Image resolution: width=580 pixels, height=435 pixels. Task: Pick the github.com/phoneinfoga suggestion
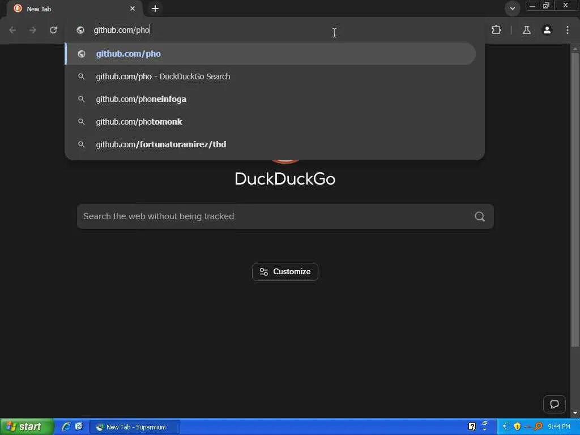(x=270, y=99)
